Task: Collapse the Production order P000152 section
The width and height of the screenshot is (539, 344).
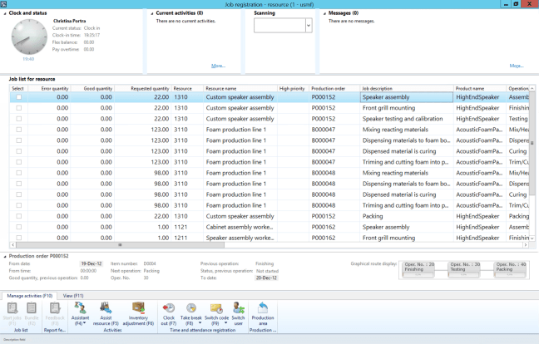Action: coord(4,256)
